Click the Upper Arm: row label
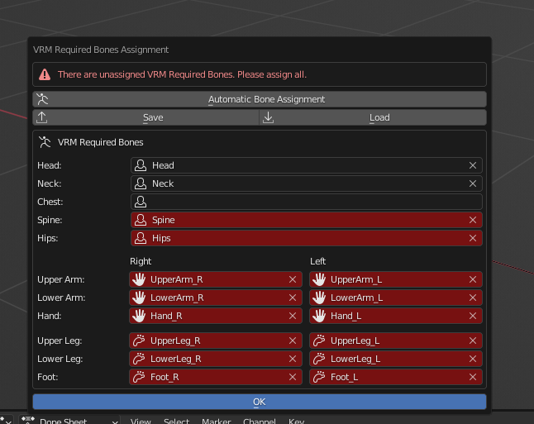Image resolution: width=534 pixels, height=424 pixels. (x=61, y=279)
